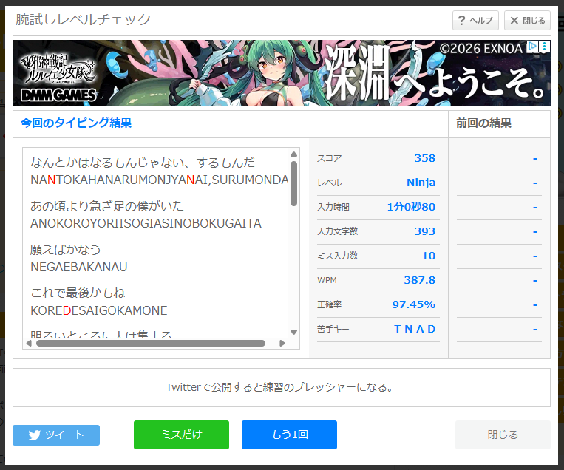
Task: Click the left arrow of the horizontal scrollbar
Action: [29, 344]
